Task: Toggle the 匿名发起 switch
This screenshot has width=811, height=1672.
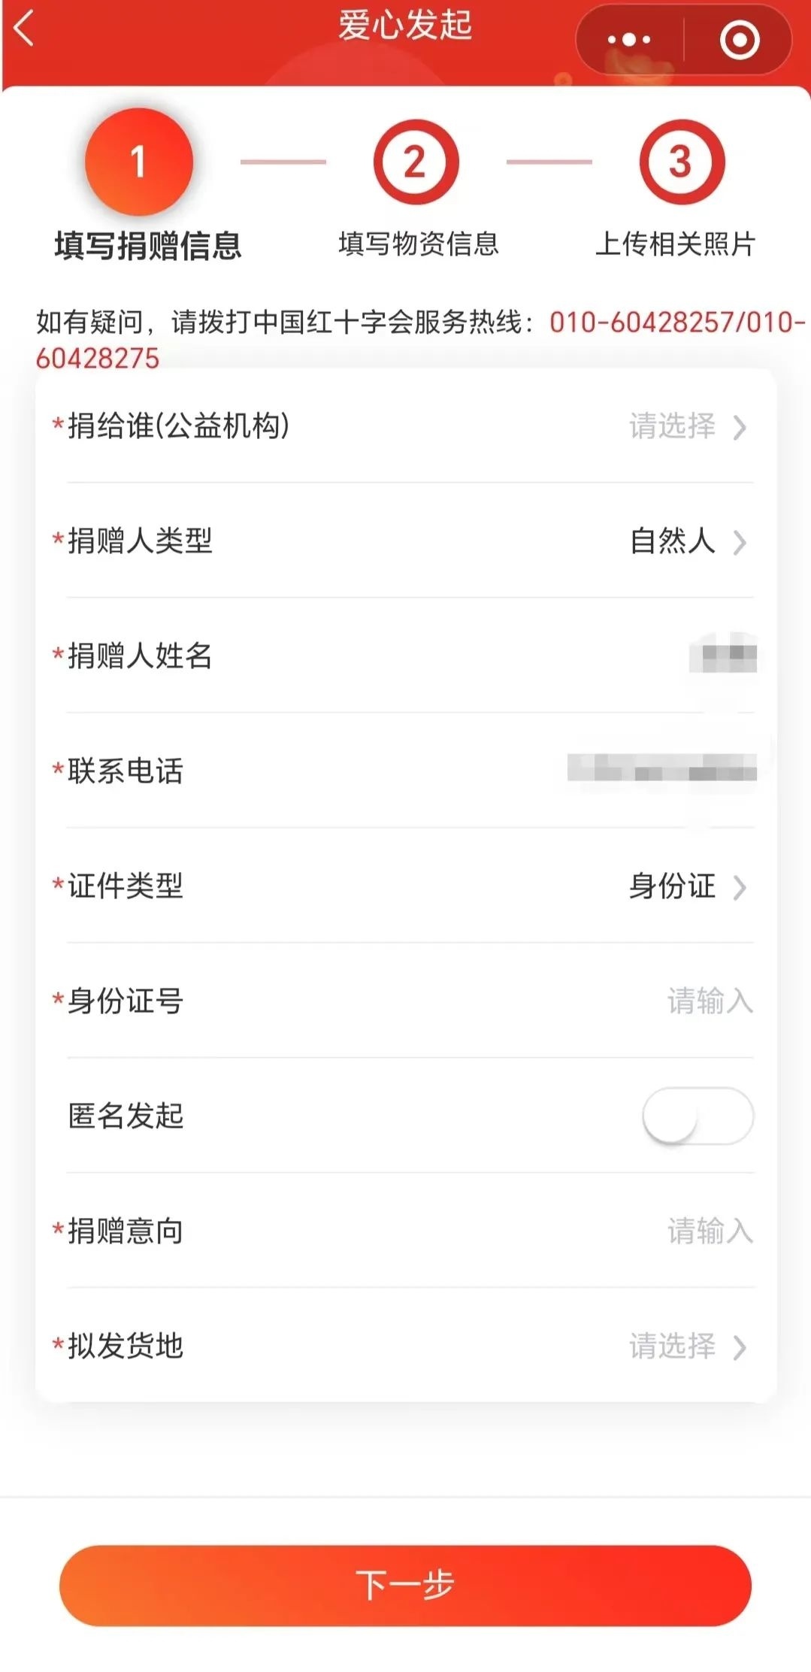Action: [x=698, y=1116]
